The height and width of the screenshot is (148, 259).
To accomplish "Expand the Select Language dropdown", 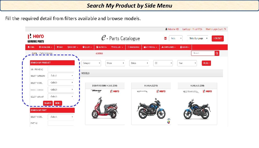I will tap(198, 38).
